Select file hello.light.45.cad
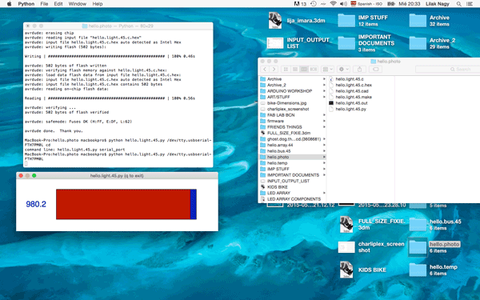Screen dimensions: 480x300 click(x=352, y=91)
